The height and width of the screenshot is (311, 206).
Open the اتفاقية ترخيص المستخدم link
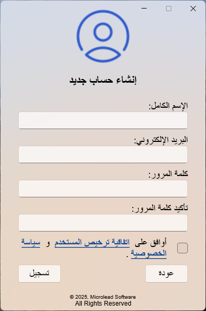92,242
